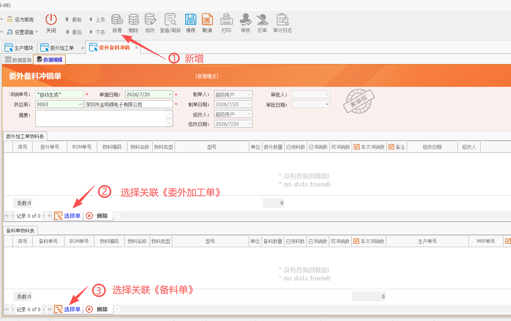
Task: Open the 制单人 dropdown
Action: point(249,94)
